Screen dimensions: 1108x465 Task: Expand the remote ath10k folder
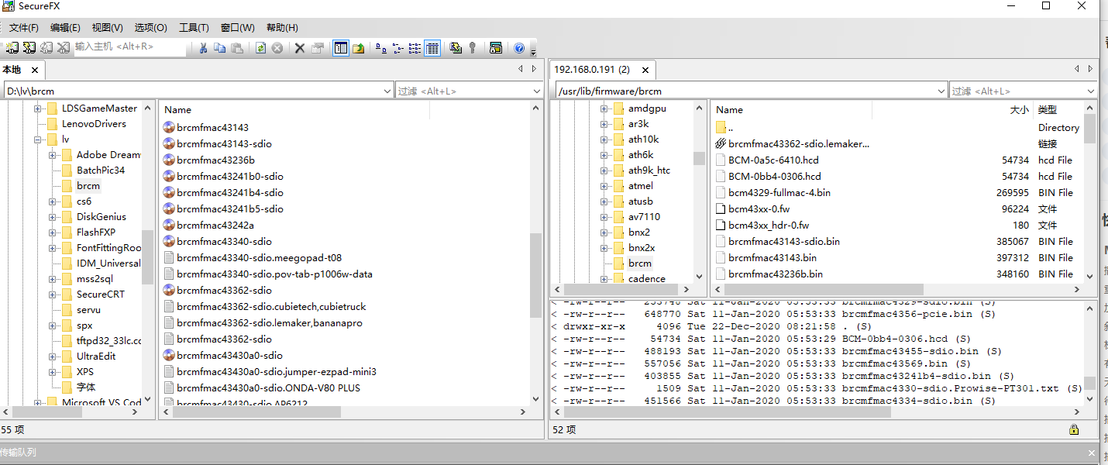pyautogui.click(x=604, y=139)
